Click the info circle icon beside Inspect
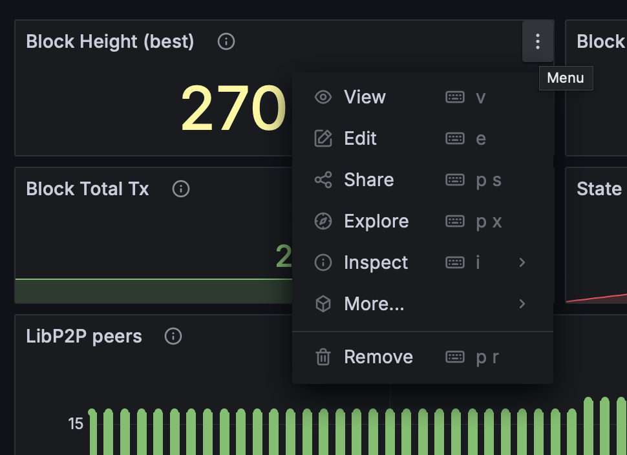The width and height of the screenshot is (627, 455). 323,262
